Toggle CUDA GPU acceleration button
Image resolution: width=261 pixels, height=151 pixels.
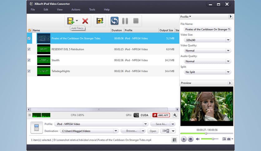142,115
